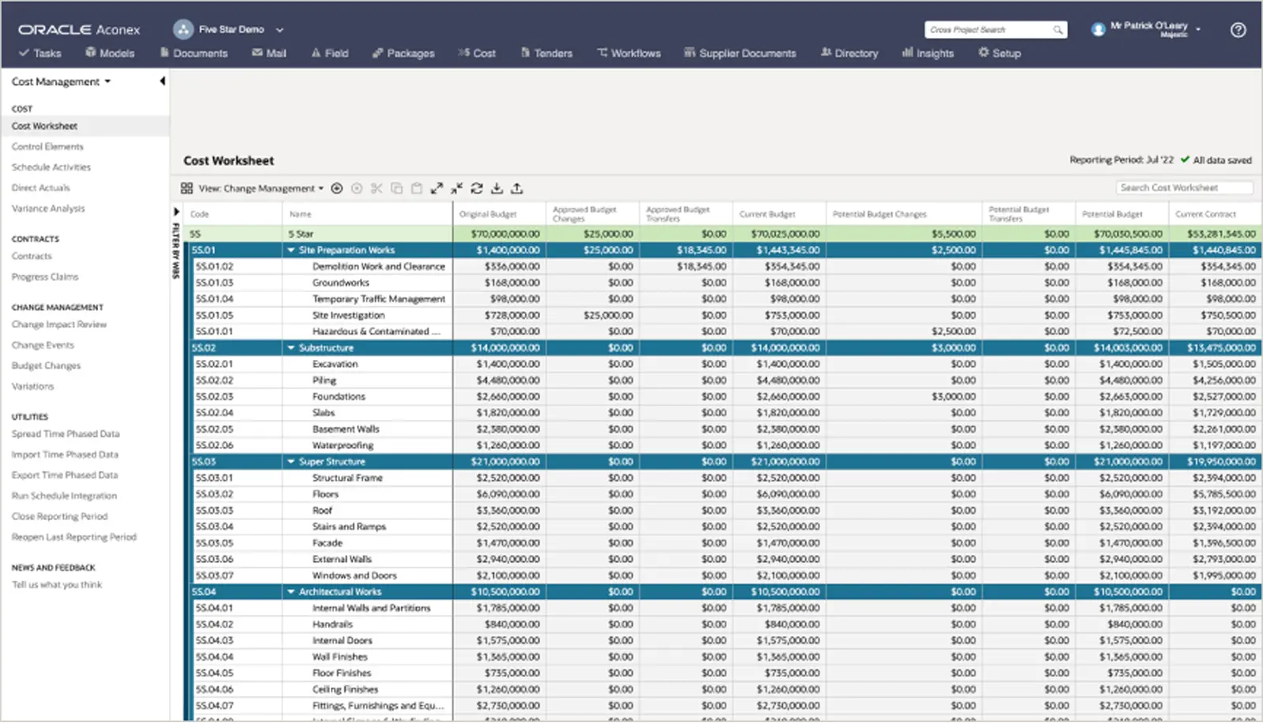Click the Upload icon on the worksheet toolbar
1263x723 pixels.
[517, 188]
